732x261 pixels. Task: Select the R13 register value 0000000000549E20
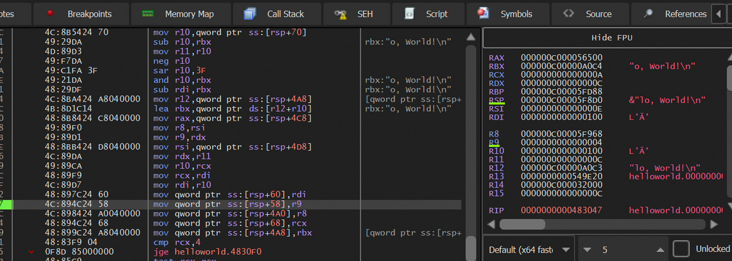coord(562,177)
